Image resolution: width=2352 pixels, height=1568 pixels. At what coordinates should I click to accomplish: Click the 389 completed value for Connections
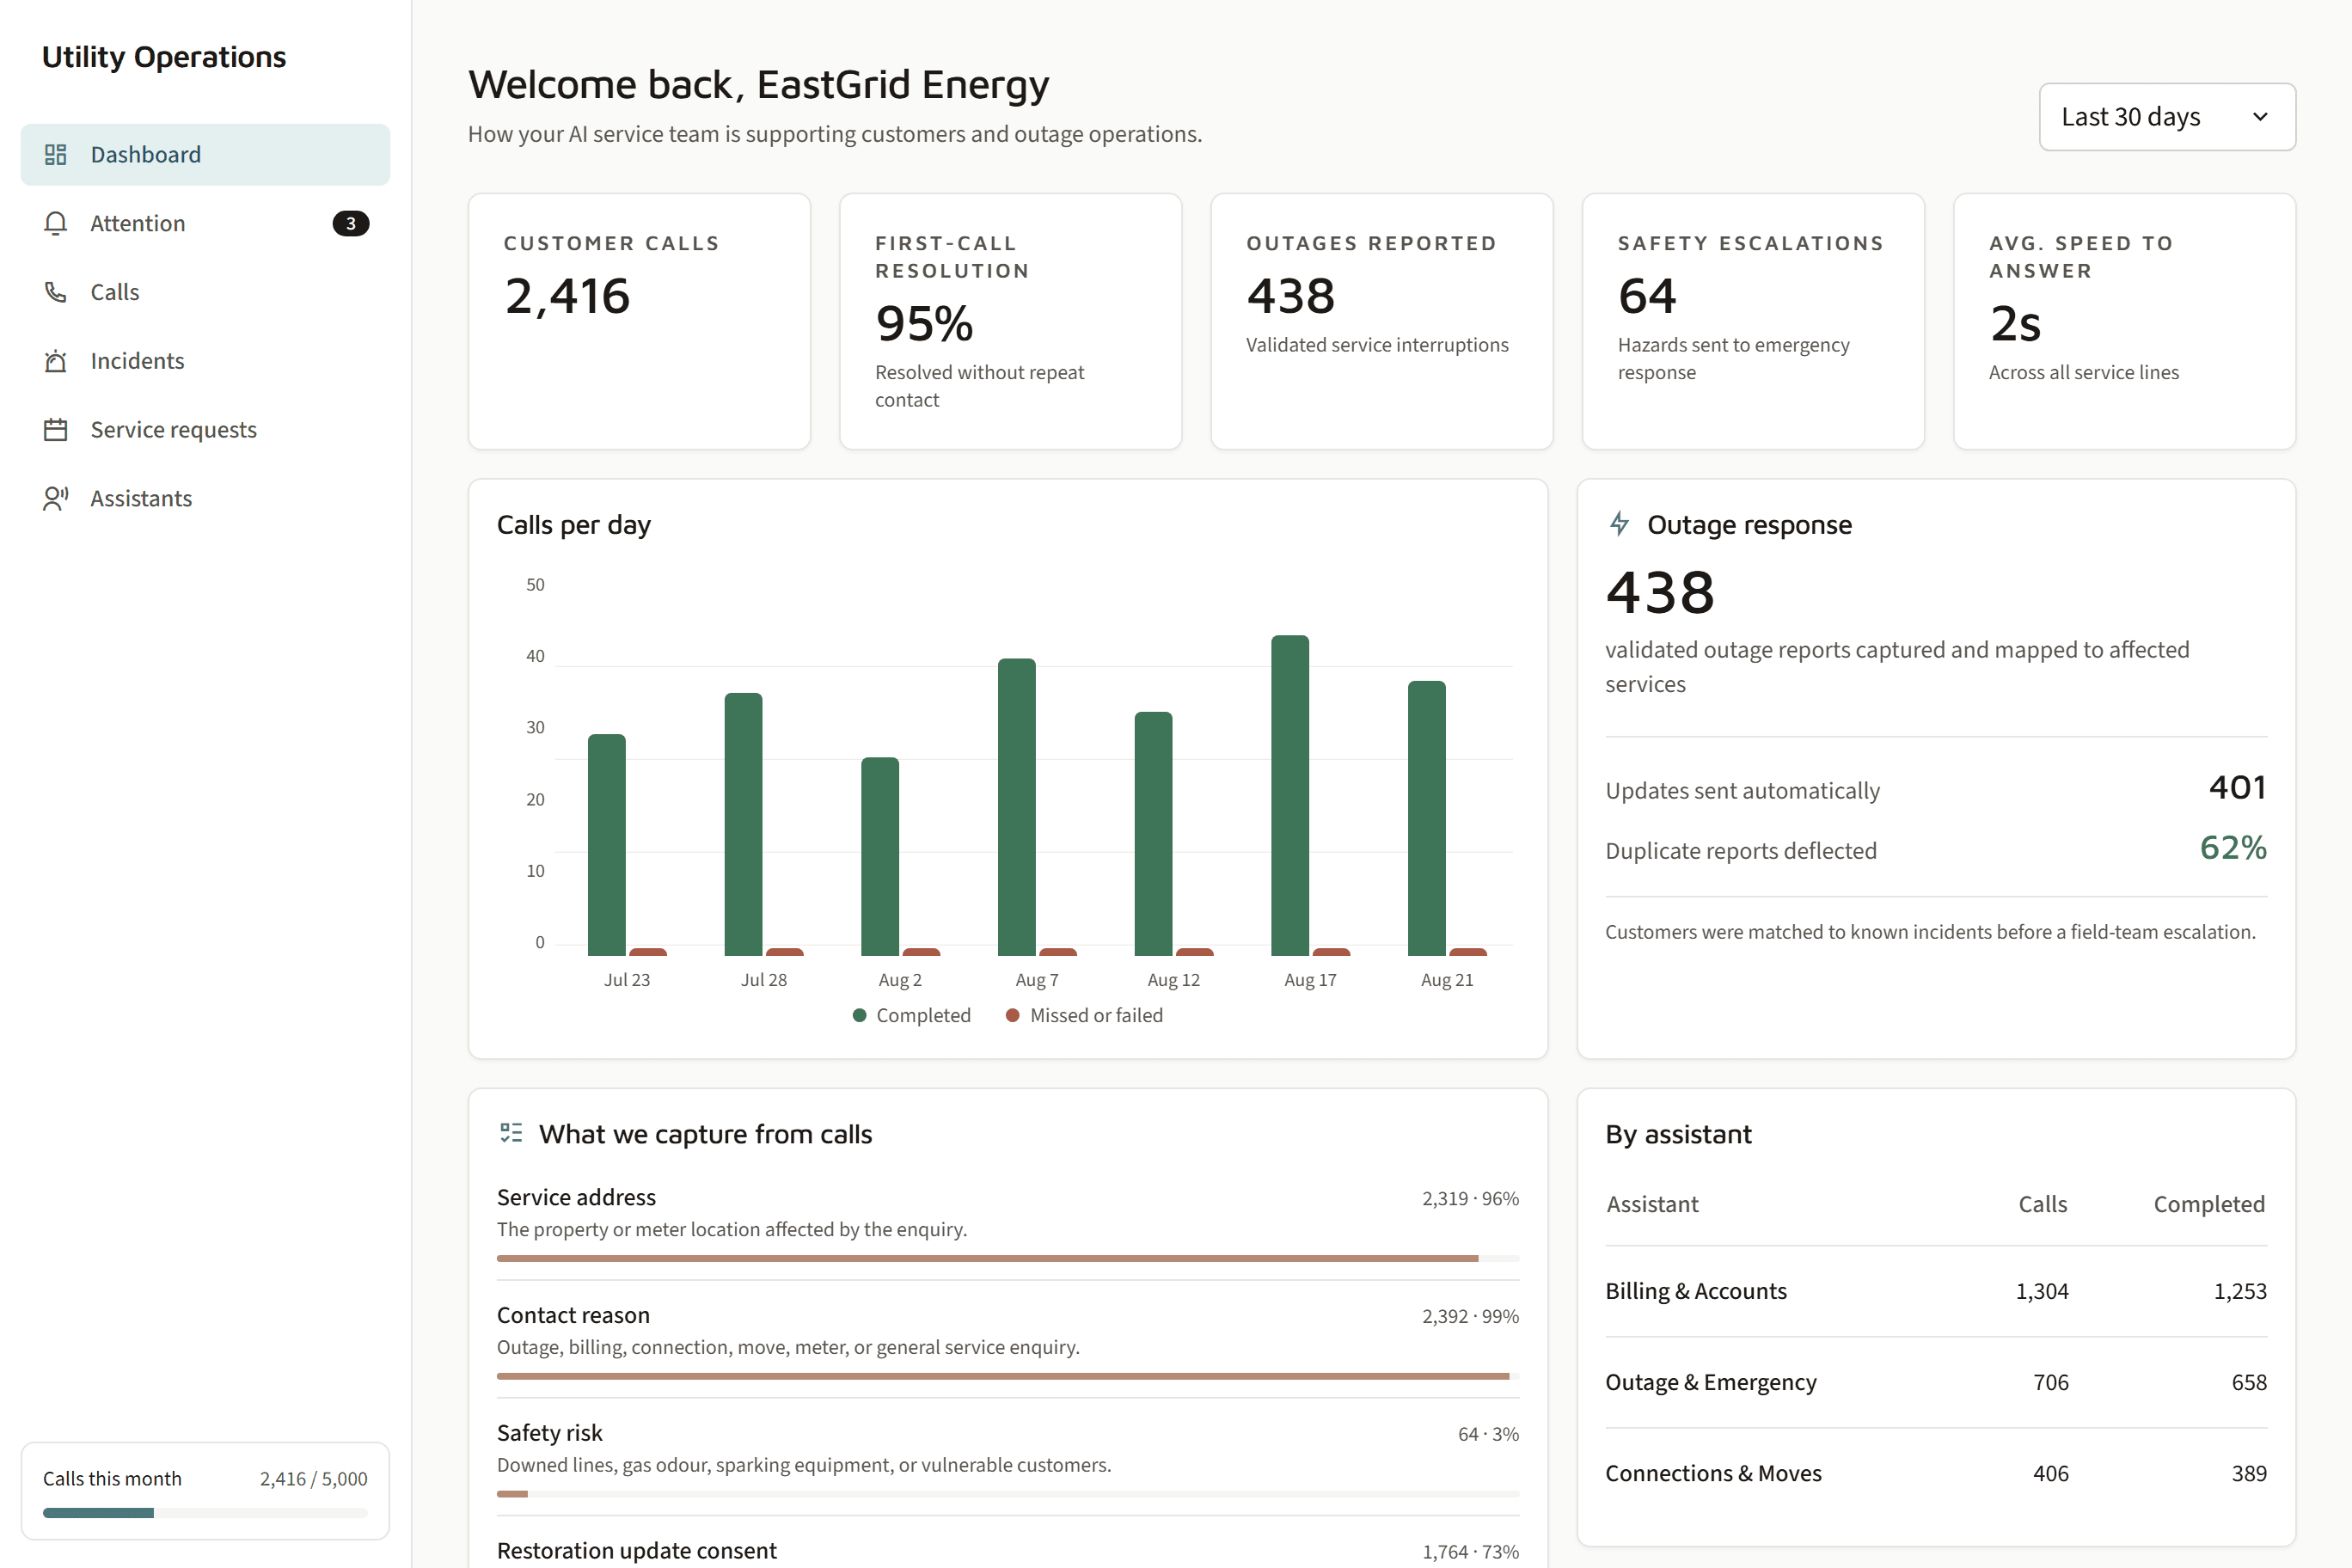point(2249,1473)
